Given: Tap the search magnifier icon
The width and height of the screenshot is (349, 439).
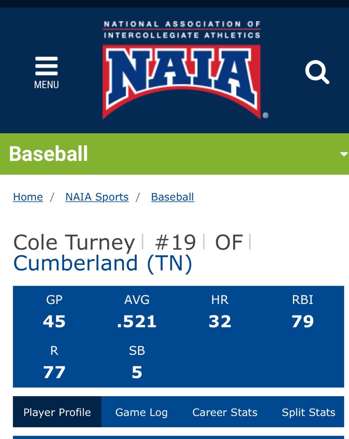Looking at the screenshot, I should tap(317, 72).
